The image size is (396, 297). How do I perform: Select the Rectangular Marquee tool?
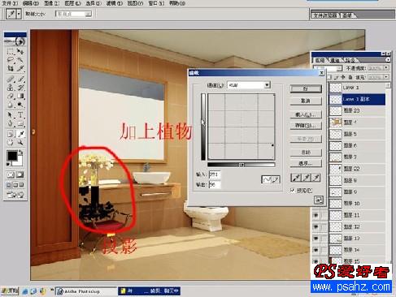click(x=11, y=51)
